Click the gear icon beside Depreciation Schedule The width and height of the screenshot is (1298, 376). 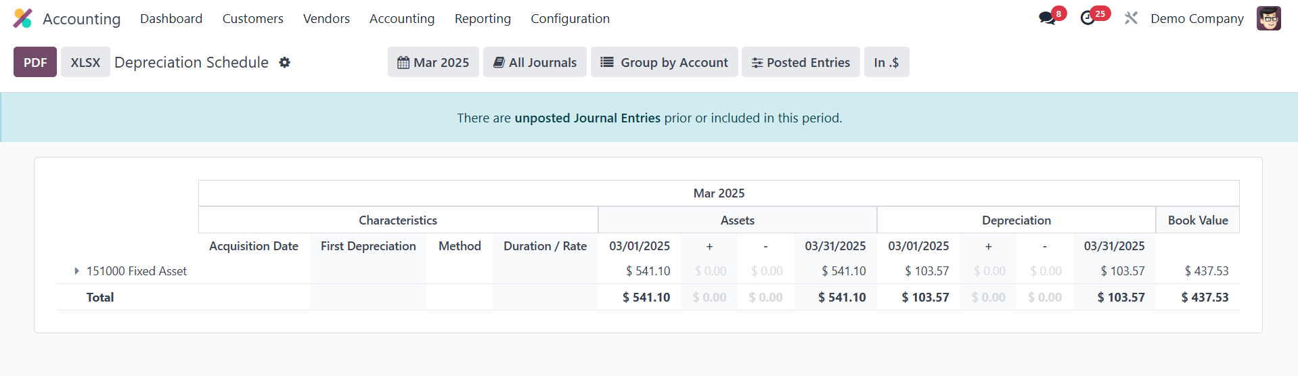[285, 62]
